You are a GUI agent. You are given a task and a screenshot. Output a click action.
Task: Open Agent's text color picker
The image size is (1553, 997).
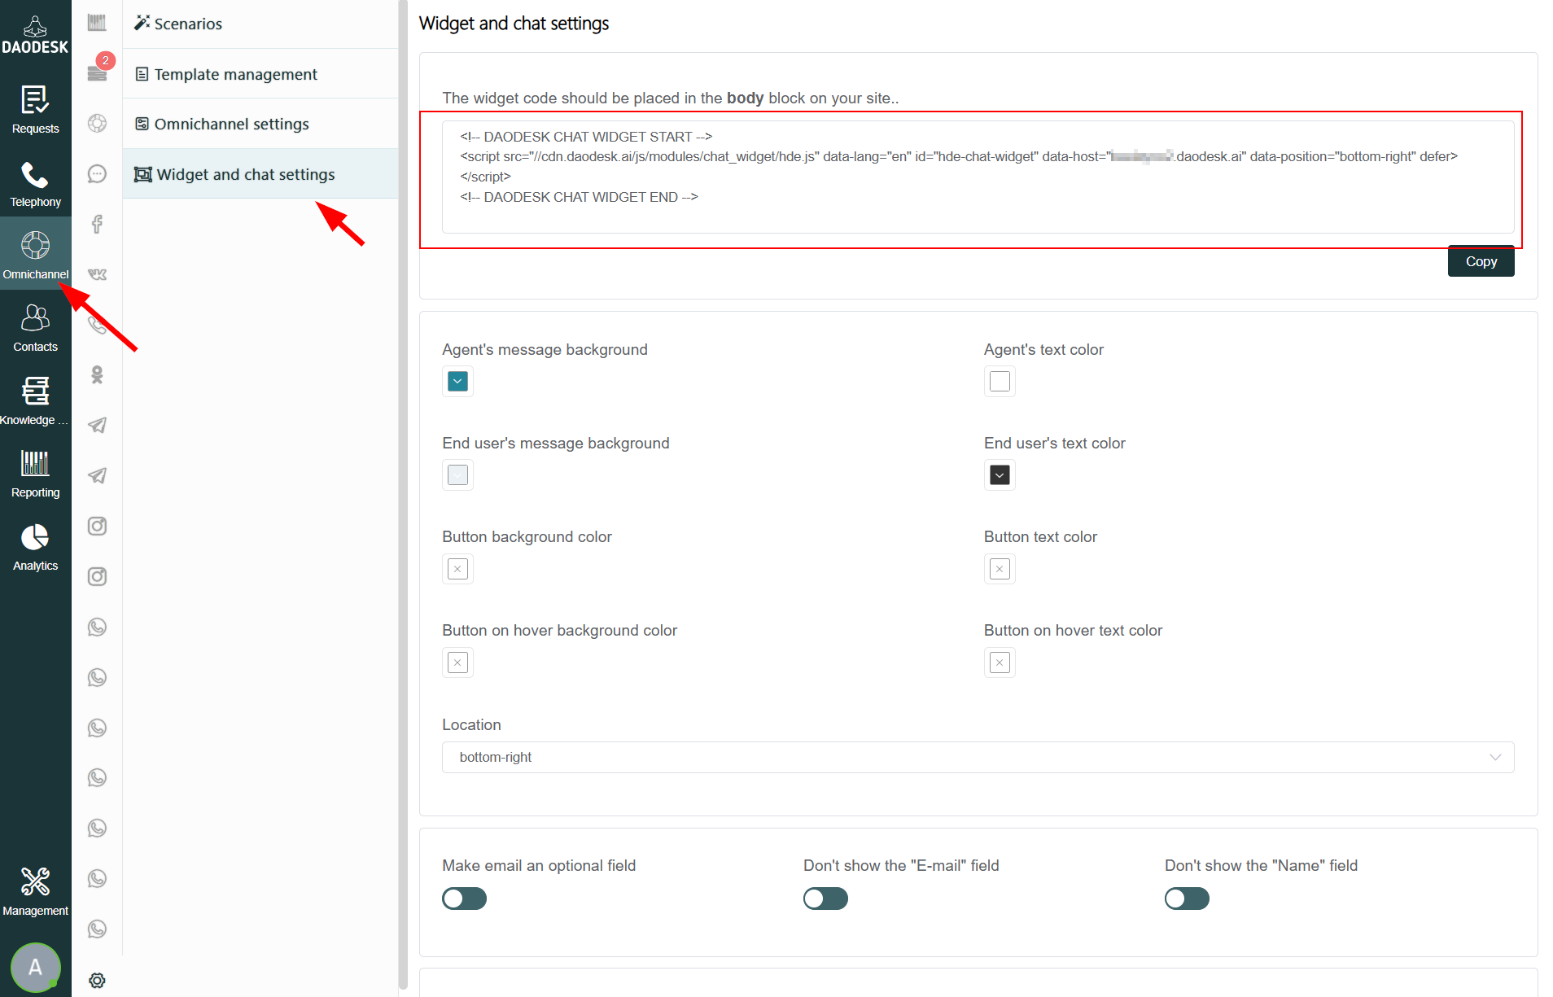(1000, 381)
